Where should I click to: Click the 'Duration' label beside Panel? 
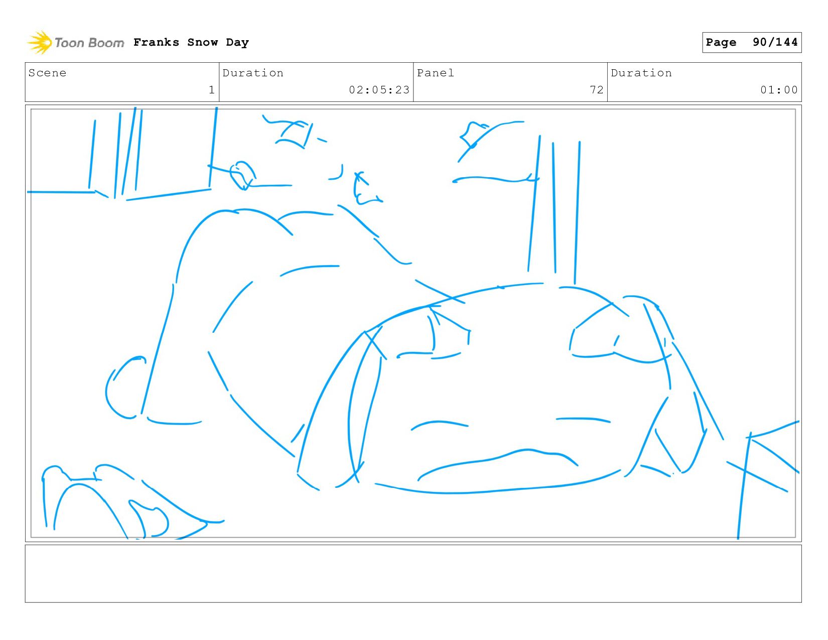pyautogui.click(x=641, y=73)
